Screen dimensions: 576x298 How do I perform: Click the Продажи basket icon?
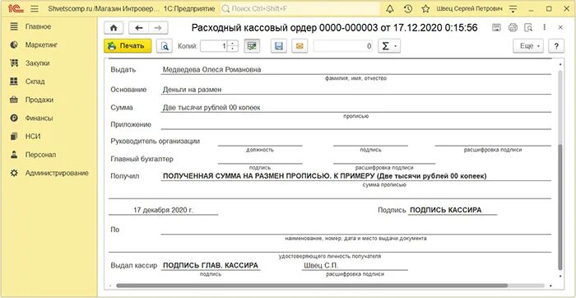coord(14,100)
